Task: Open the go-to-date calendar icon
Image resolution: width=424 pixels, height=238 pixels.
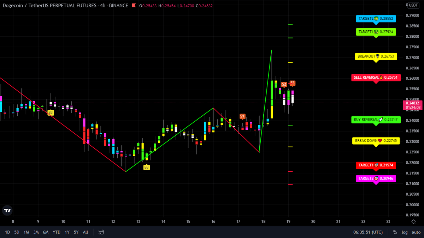Action: click(x=101, y=232)
